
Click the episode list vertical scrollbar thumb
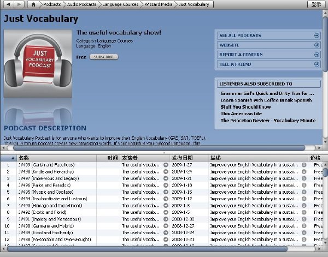tap(325, 172)
